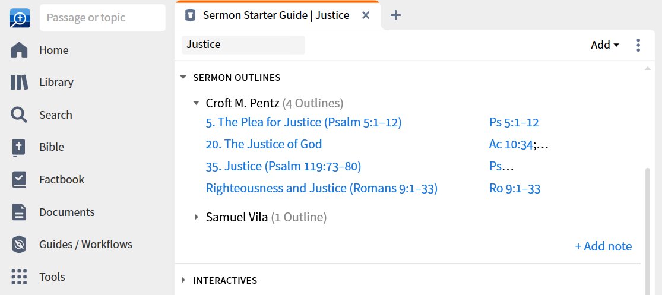Click the Logos app logo icon
Image resolution: width=662 pixels, height=295 pixels.
point(20,18)
